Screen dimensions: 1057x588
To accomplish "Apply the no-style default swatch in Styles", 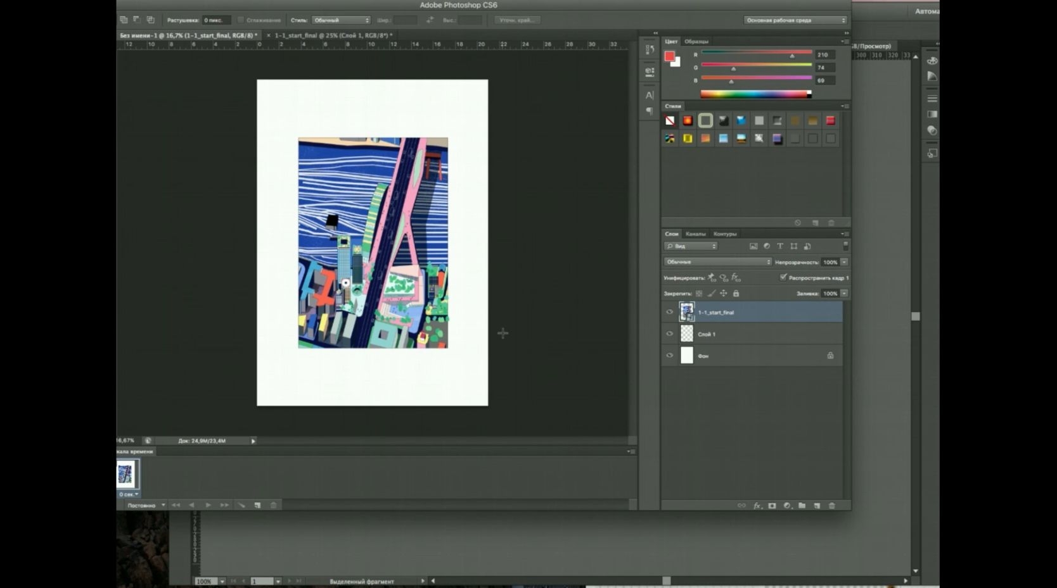I will pyautogui.click(x=670, y=120).
